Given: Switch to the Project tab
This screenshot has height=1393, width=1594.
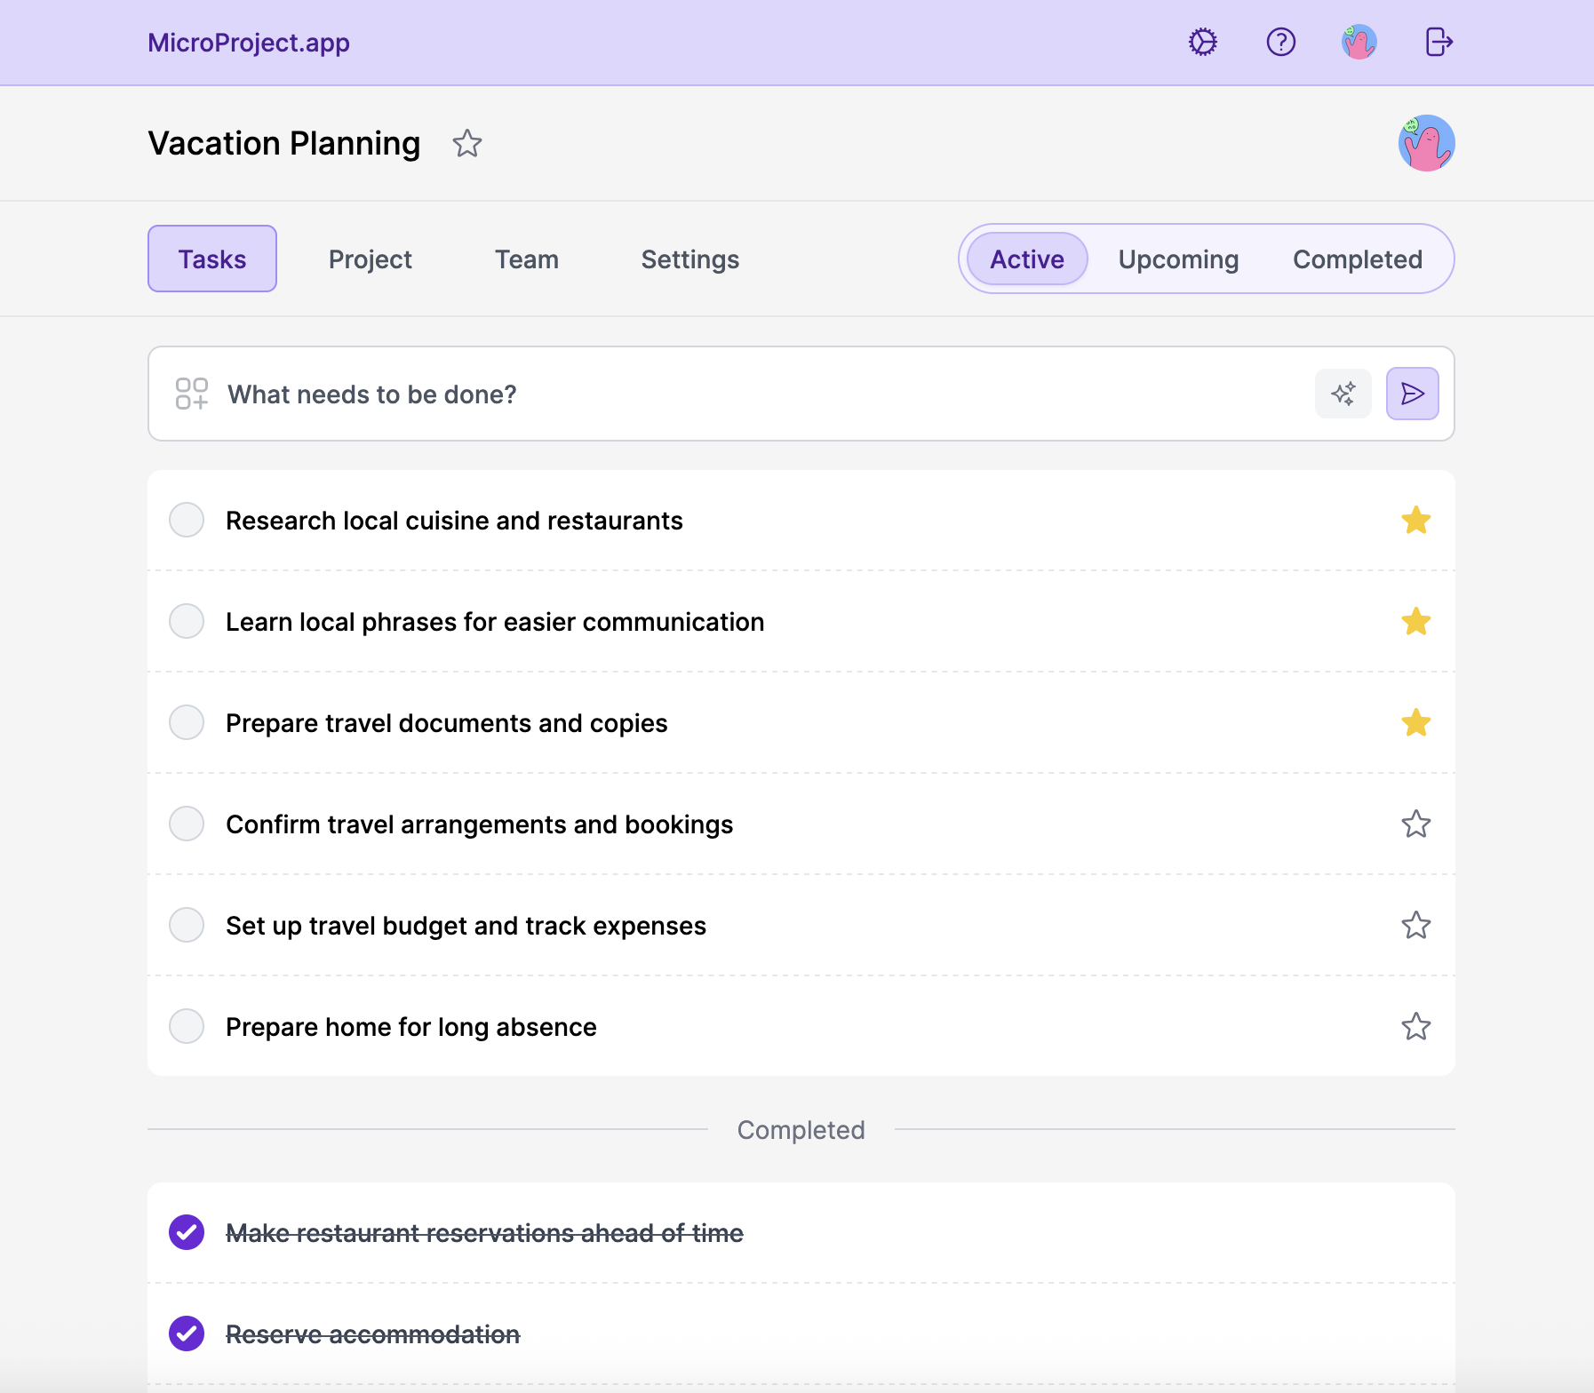Looking at the screenshot, I should 370,259.
